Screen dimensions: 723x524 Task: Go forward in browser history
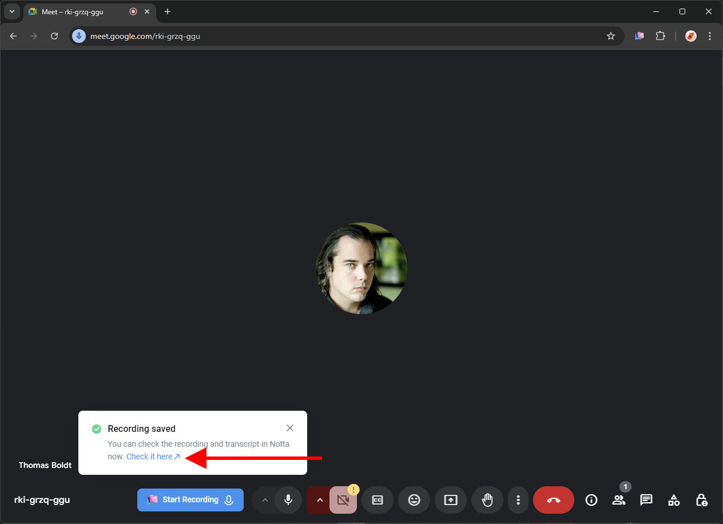[34, 36]
